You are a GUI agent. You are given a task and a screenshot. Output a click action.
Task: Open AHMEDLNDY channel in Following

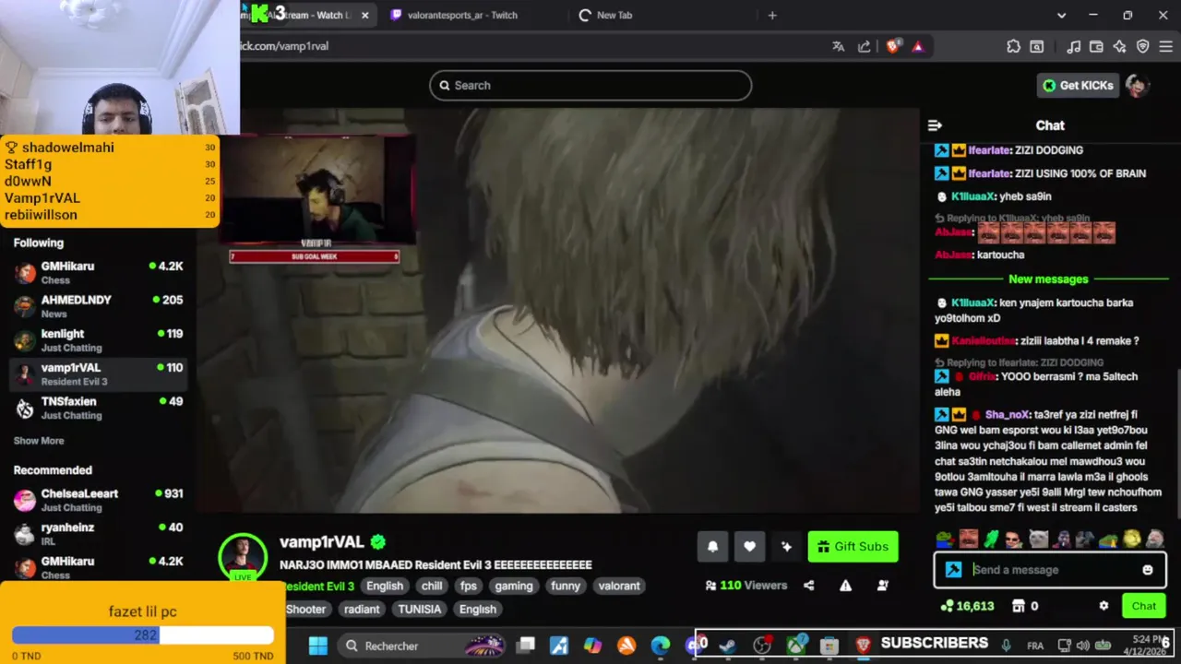(x=99, y=306)
